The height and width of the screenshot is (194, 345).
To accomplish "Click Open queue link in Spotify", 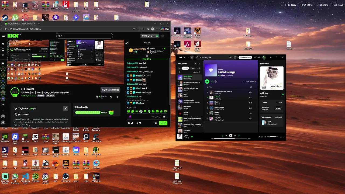I will click(278, 117).
